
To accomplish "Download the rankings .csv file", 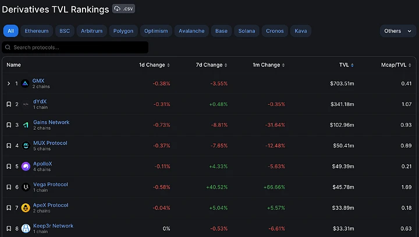I will click(x=125, y=9).
